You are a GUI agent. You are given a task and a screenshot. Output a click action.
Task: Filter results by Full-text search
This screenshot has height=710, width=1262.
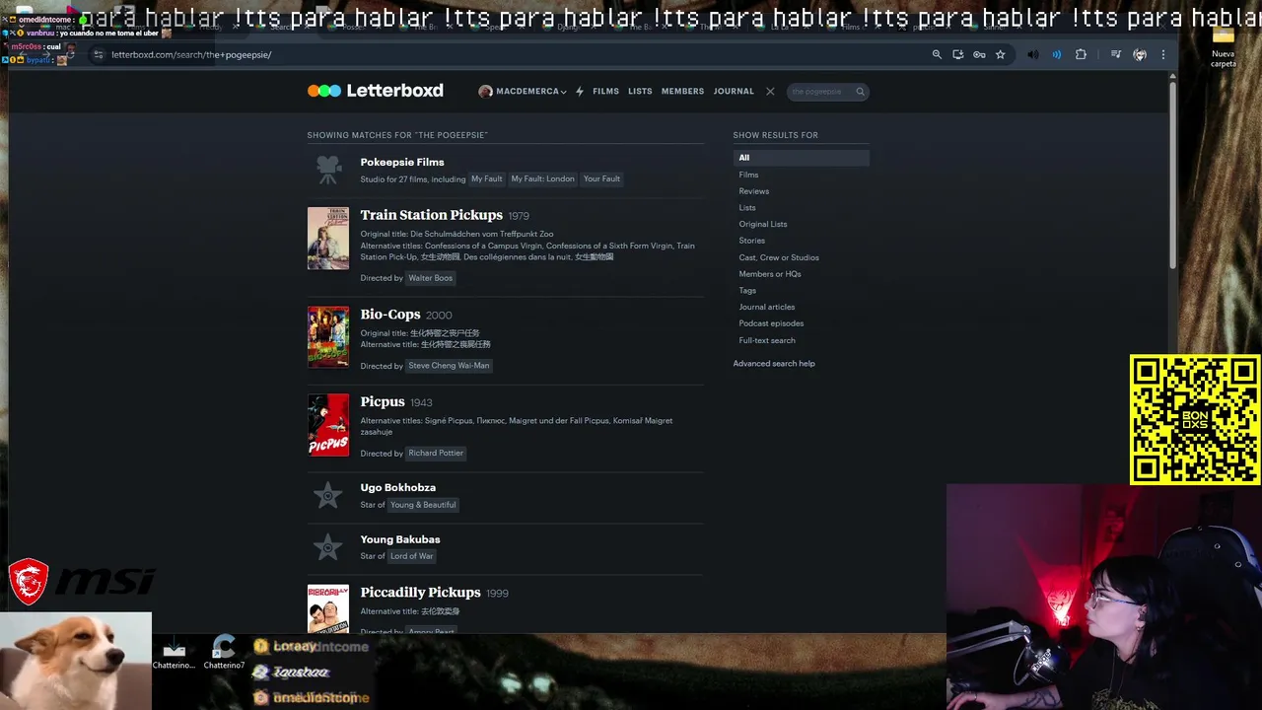(x=767, y=340)
